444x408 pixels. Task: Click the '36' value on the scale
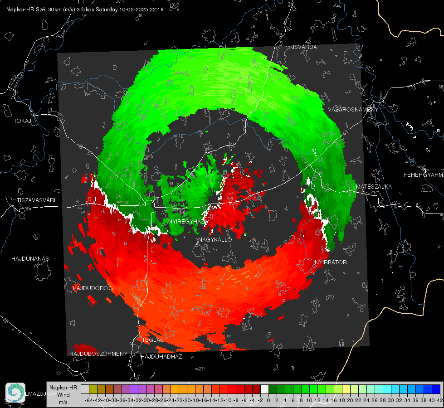pos(415,400)
